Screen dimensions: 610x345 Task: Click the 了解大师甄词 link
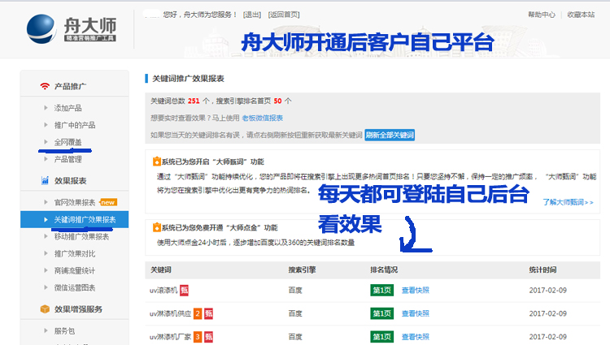(568, 202)
